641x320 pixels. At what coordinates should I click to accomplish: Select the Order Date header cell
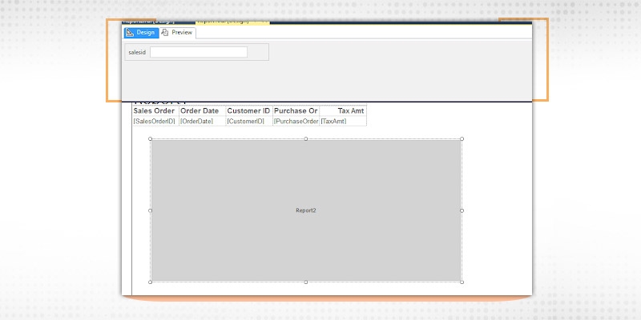pyautogui.click(x=201, y=110)
